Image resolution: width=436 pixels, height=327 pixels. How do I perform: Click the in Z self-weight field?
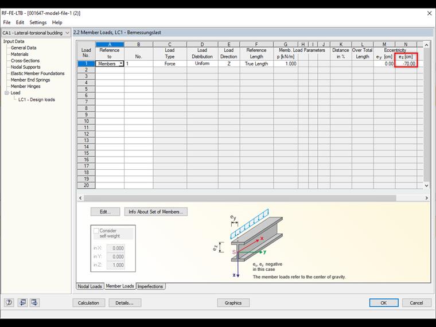116,265
